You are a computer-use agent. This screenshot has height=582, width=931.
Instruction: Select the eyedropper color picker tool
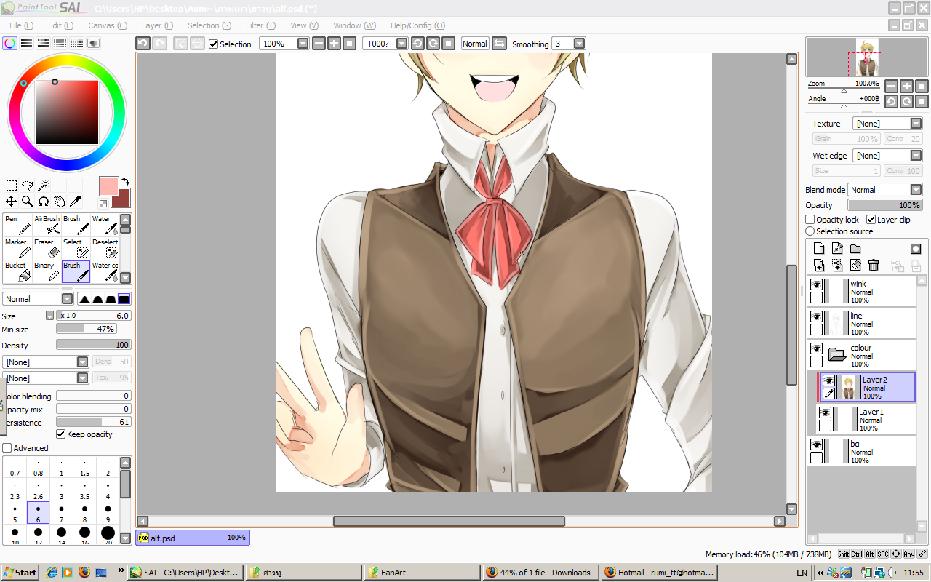pyautogui.click(x=75, y=201)
